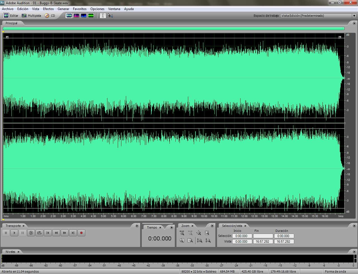Click the record button in Transporte
The image size is (358, 274).
click(81, 233)
